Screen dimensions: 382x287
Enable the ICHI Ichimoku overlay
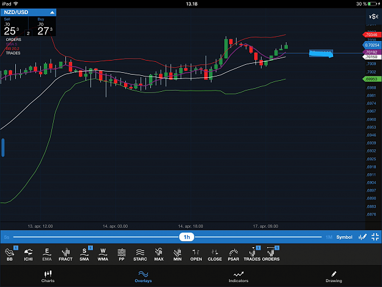(x=28, y=254)
